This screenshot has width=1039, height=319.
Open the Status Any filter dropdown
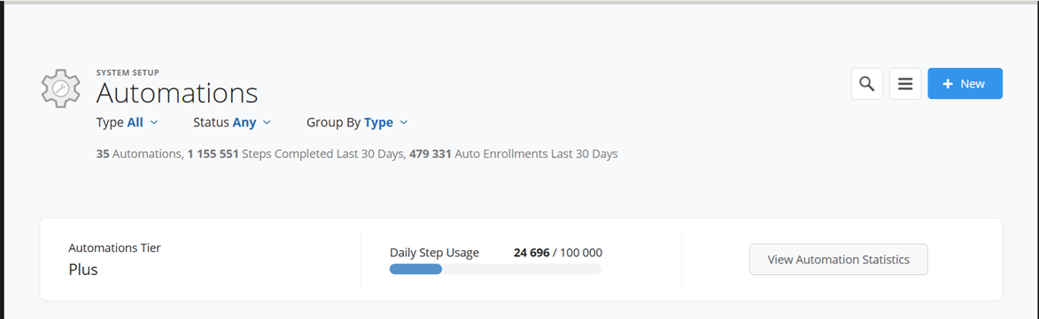tap(232, 122)
